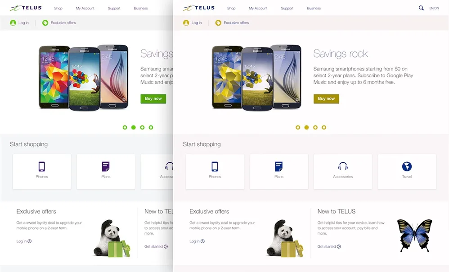The height and width of the screenshot is (272, 449).
Task: Select first green carousel dot
Action: pyautogui.click(x=125, y=127)
